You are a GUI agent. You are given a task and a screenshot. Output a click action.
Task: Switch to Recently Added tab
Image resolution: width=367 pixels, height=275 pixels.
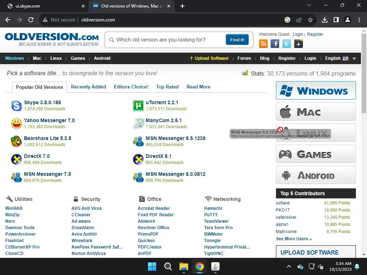[x=89, y=87]
